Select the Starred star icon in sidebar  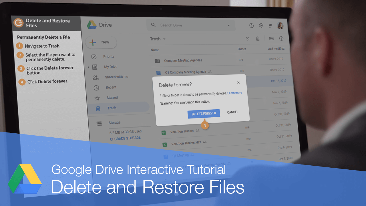[97, 98]
